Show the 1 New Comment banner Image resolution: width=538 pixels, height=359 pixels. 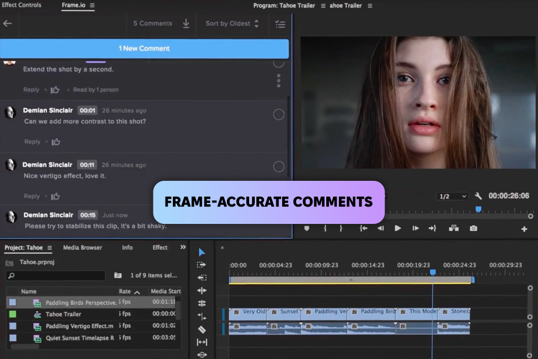(x=144, y=48)
